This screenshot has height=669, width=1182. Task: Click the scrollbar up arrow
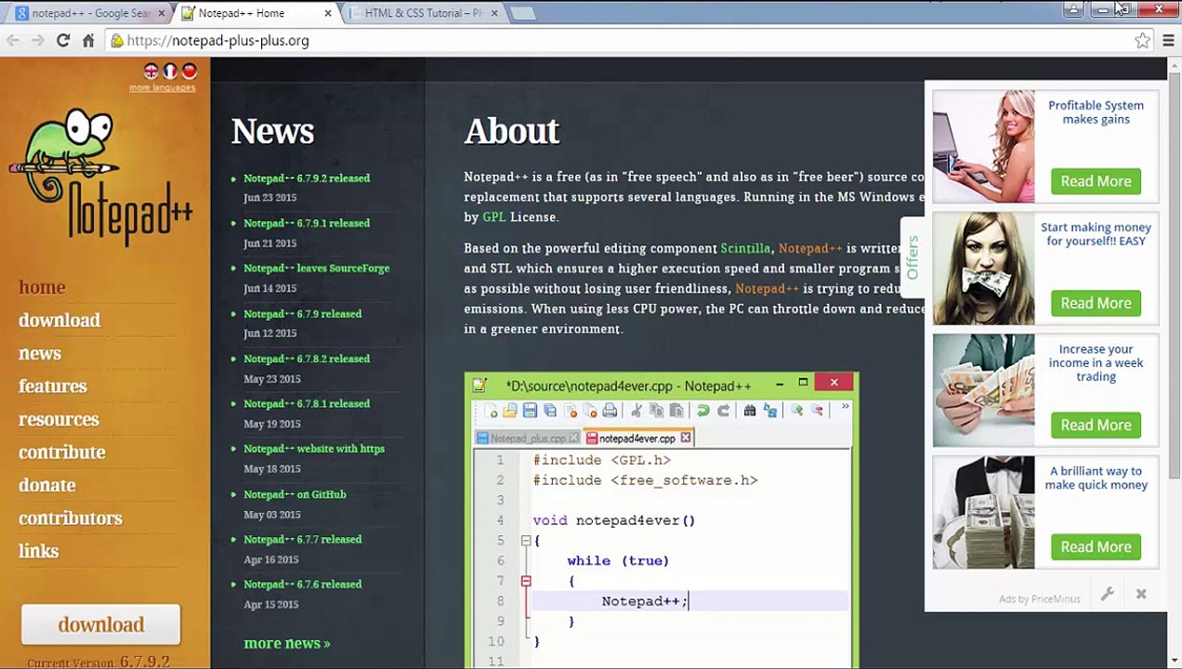tap(1175, 64)
